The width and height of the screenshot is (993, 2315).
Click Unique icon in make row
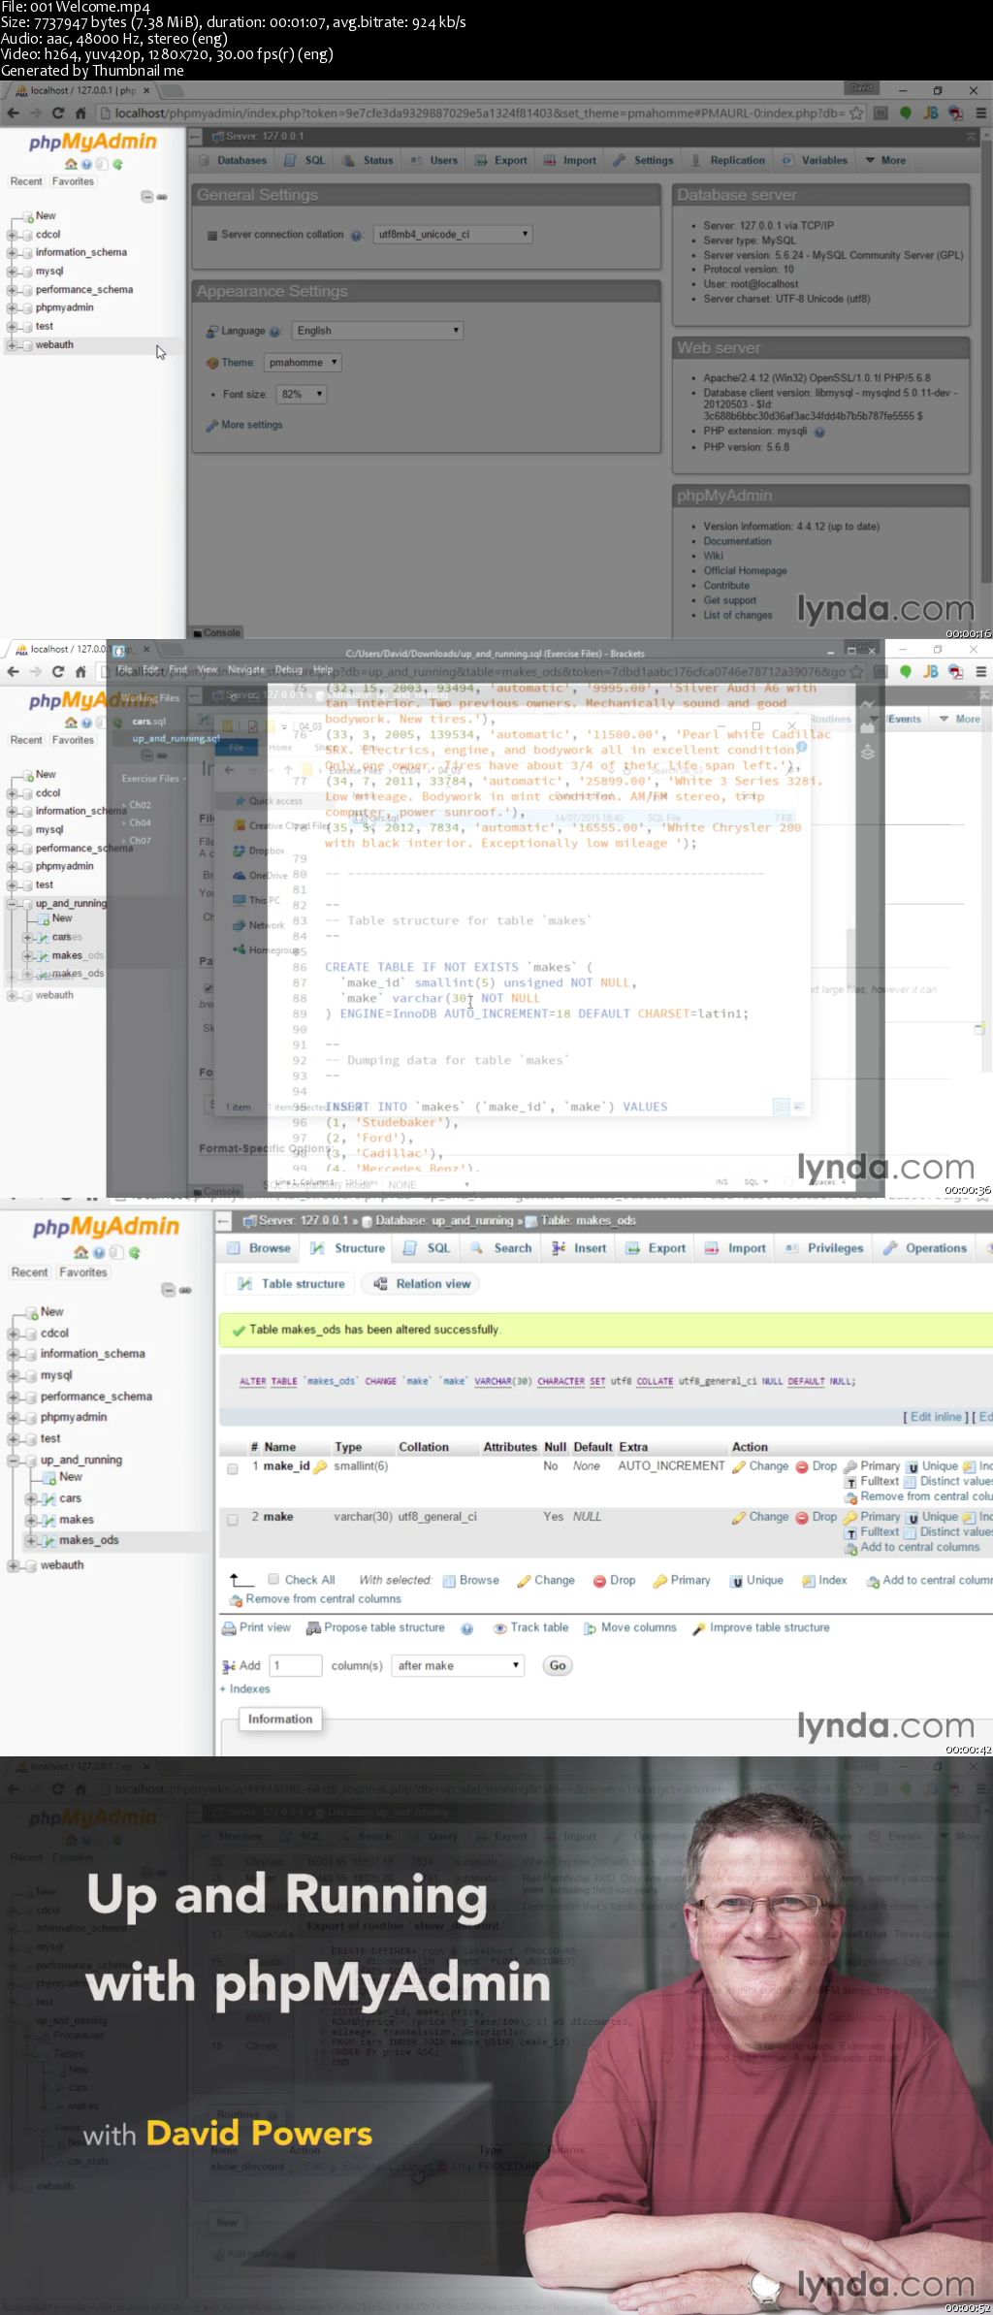(913, 1517)
